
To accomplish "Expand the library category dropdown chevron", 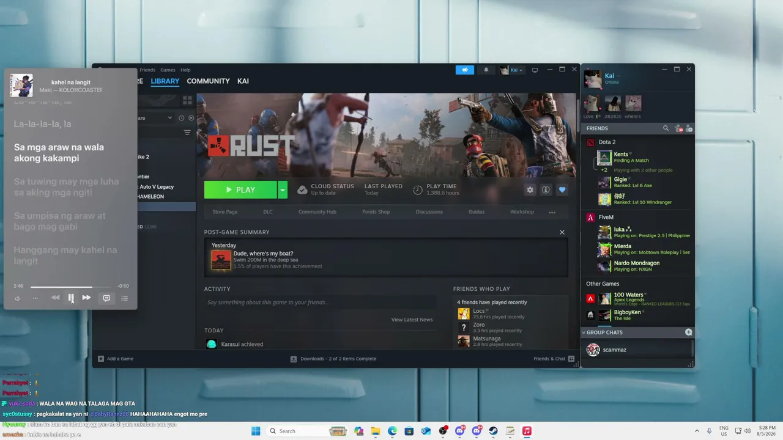I will (169, 118).
